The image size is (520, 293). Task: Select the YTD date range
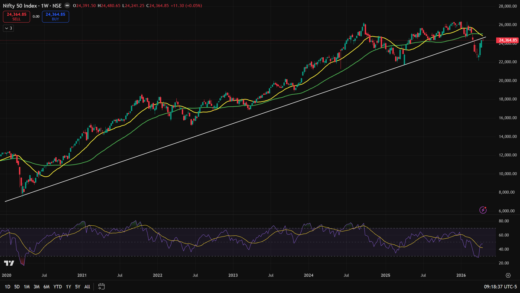tap(58, 286)
